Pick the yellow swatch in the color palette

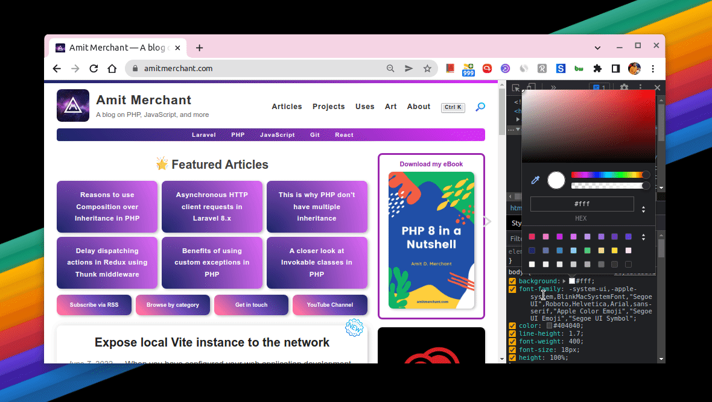pyautogui.click(x=614, y=250)
